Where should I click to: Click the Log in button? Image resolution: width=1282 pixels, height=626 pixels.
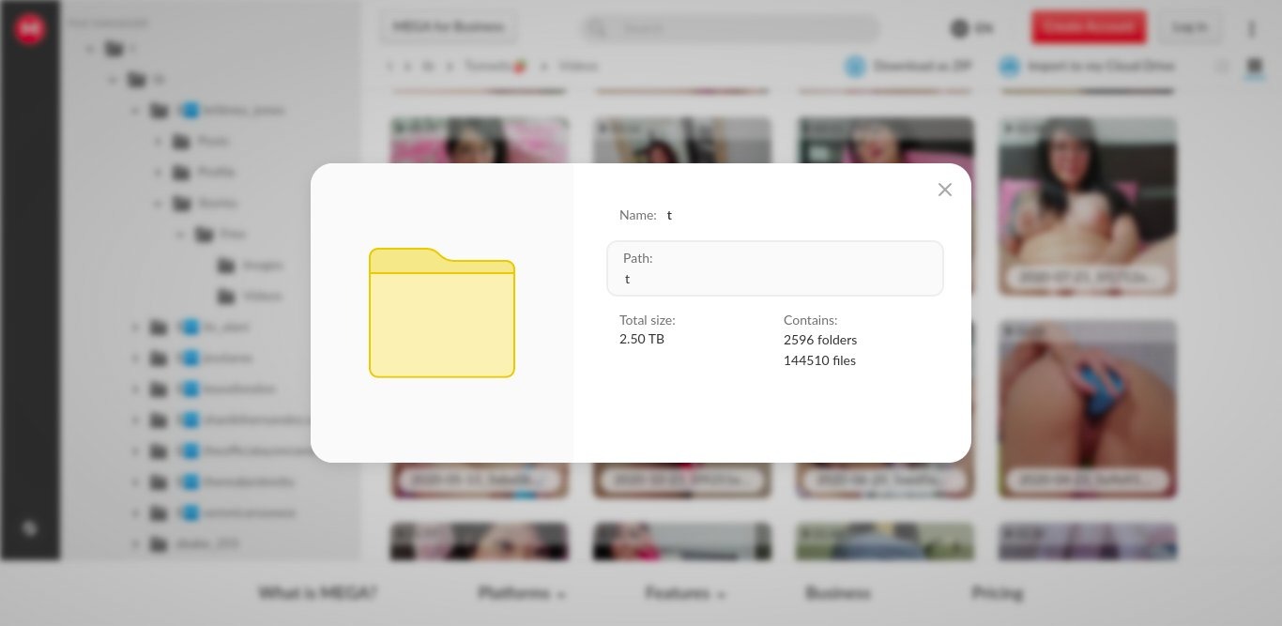(1190, 27)
